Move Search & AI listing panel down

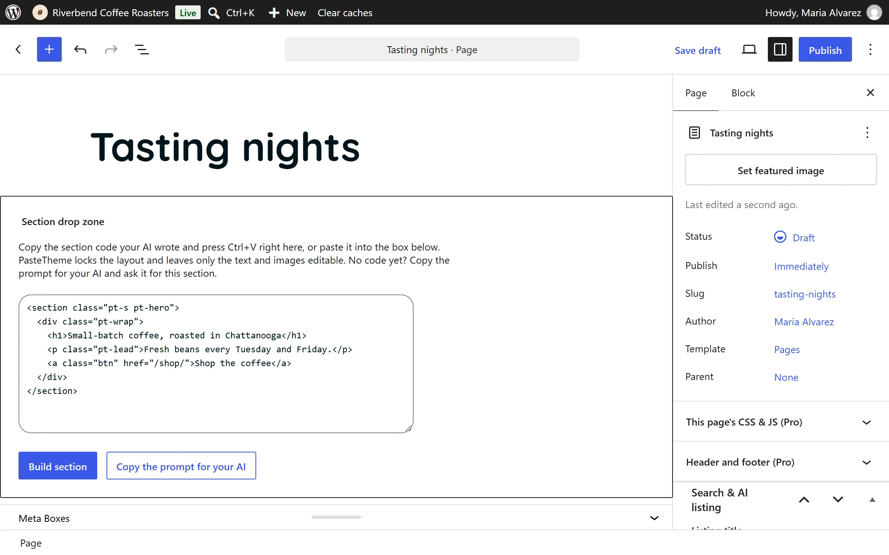(x=838, y=500)
